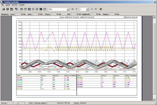Open the Plik menu
This screenshot has width=157, height=105.
2,5
